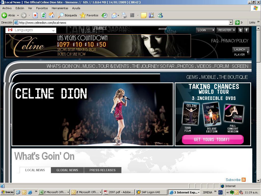This screenshot has width=261, height=196.
Task: Open the PHOTOS nav link
Action: pyautogui.click(x=186, y=66)
